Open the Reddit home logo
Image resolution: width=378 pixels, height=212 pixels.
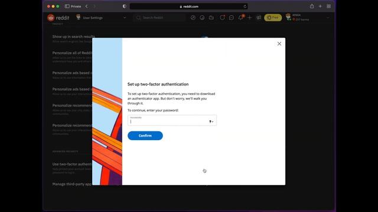tap(58, 18)
